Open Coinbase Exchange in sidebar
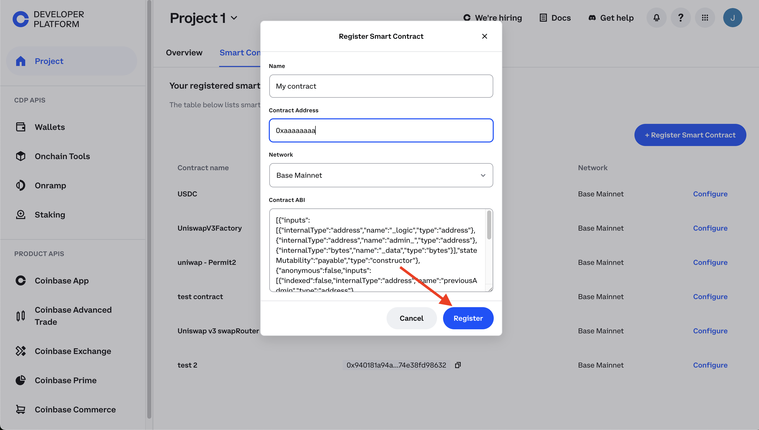Image resolution: width=759 pixels, height=430 pixels. (x=73, y=351)
